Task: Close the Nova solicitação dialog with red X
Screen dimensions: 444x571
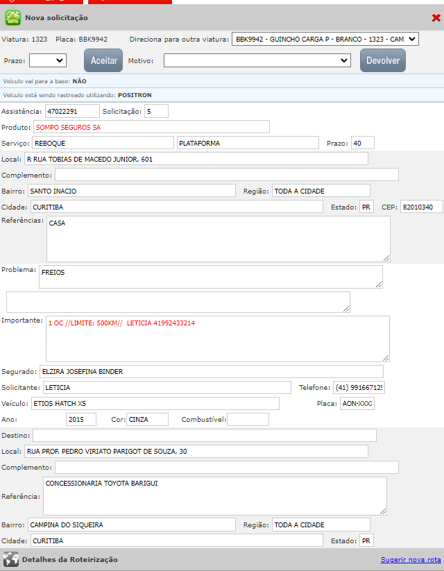Action: pyautogui.click(x=435, y=17)
